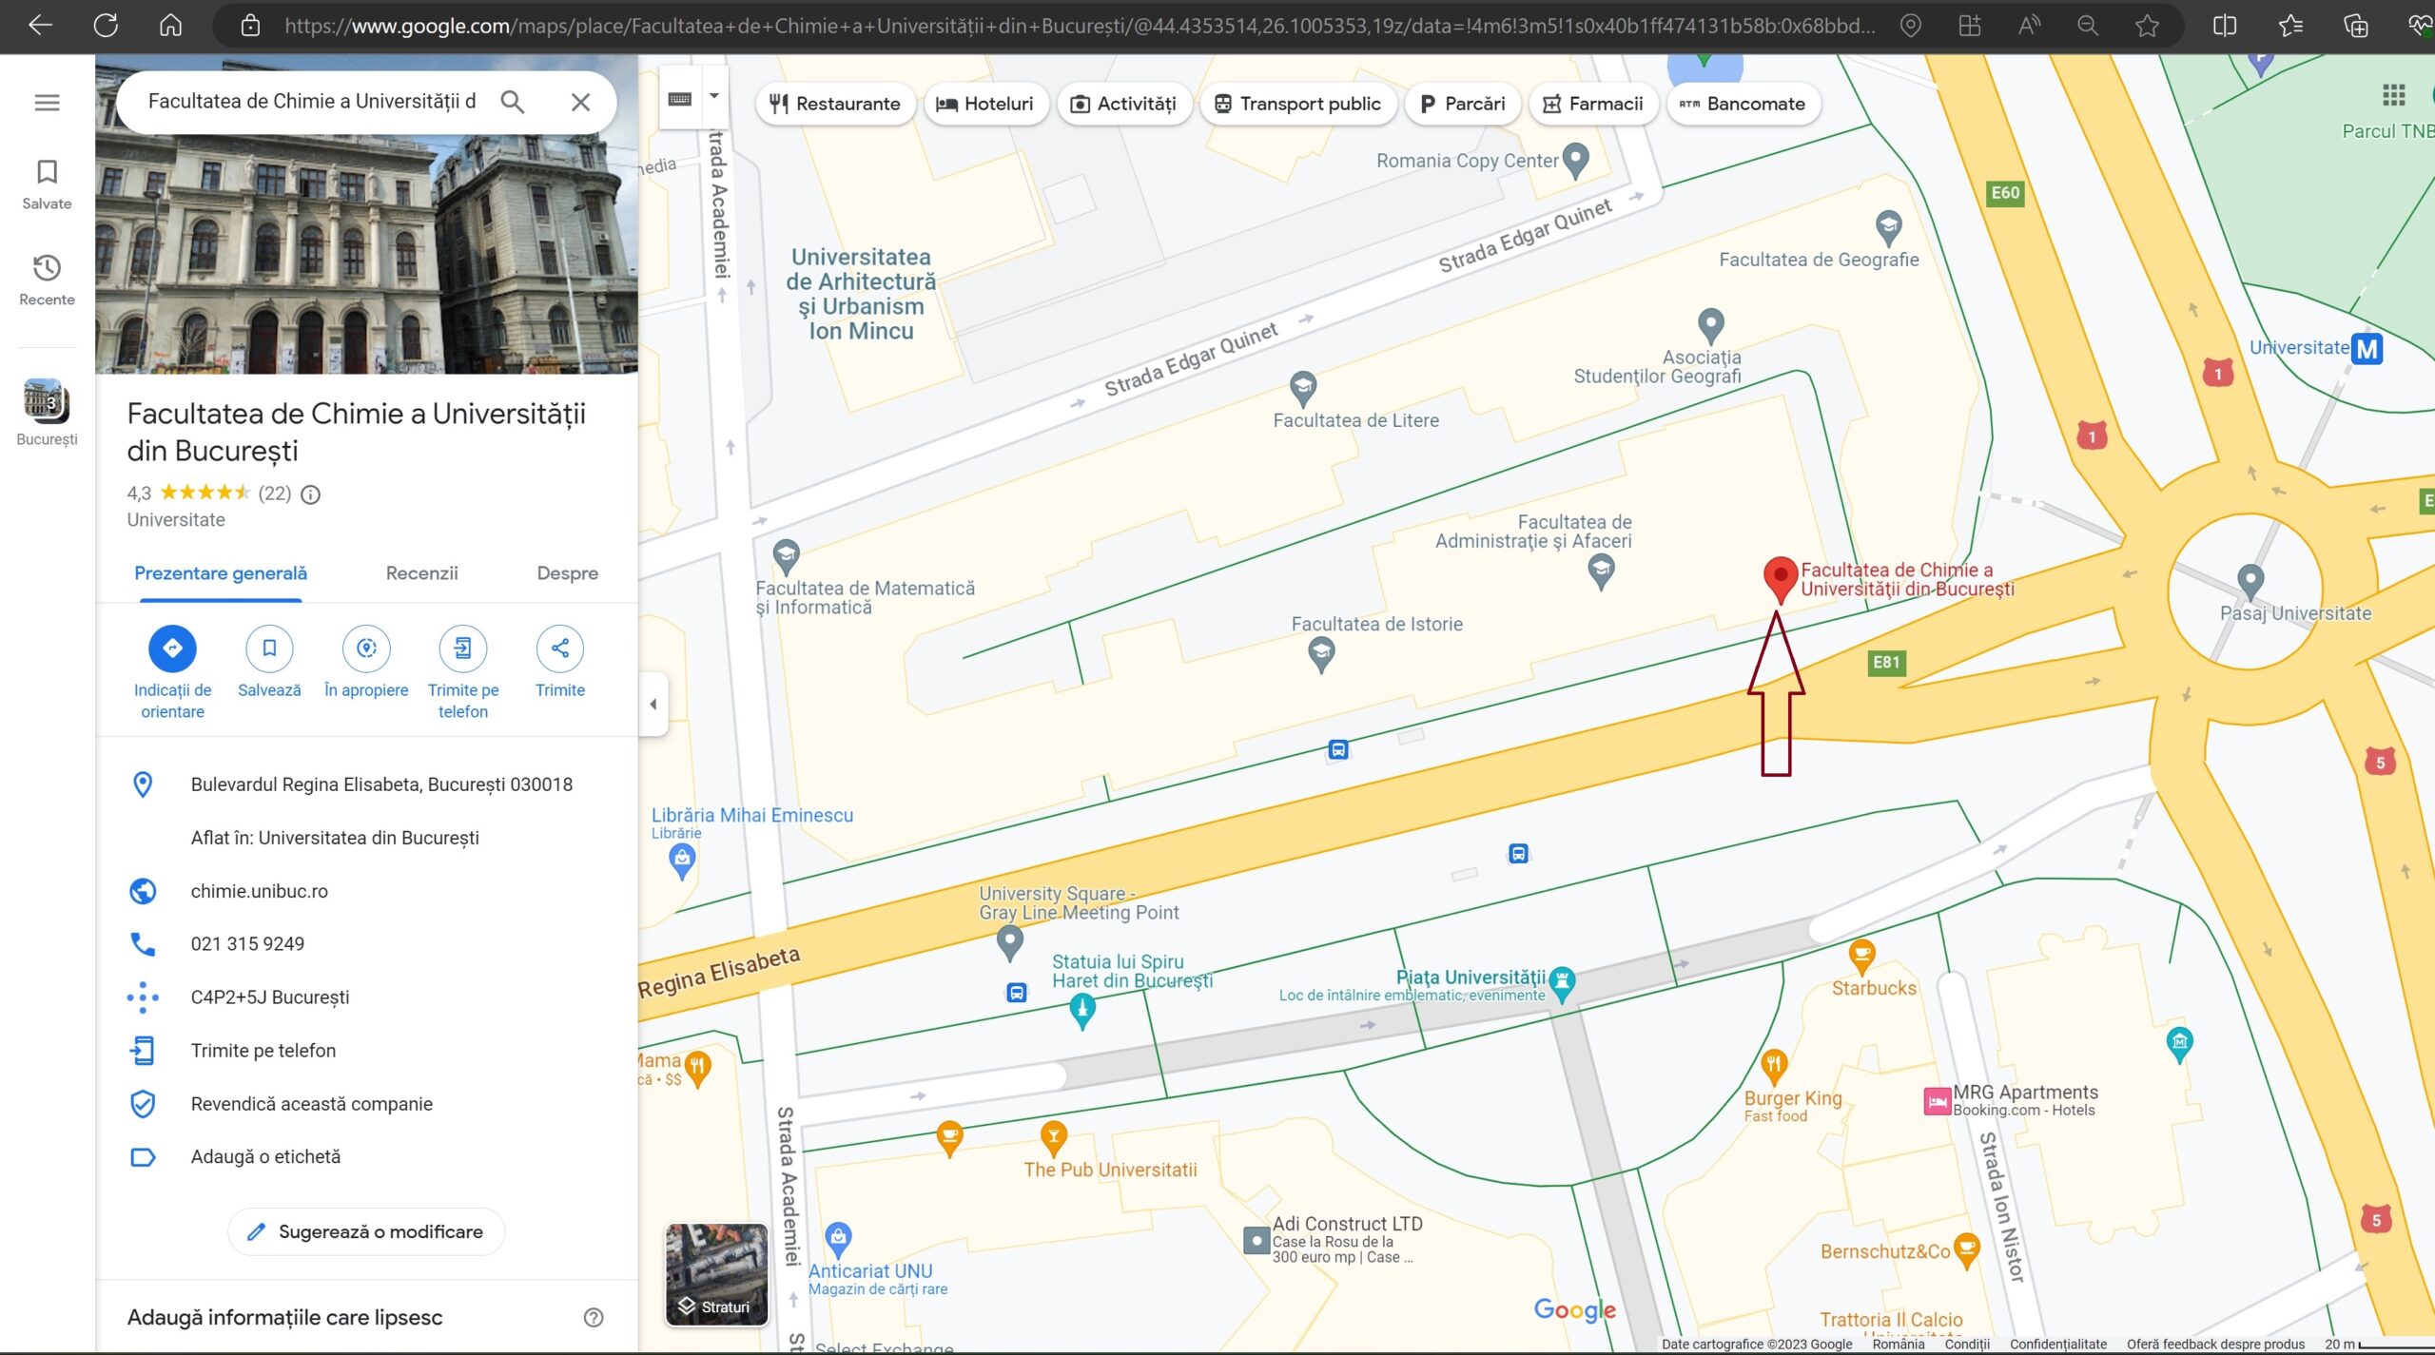Screen dimensions: 2435x1355
Task: Open the Despre tab
Action: point(567,573)
